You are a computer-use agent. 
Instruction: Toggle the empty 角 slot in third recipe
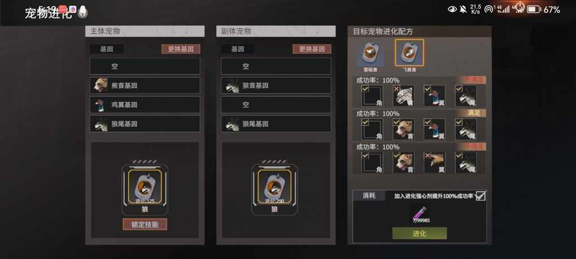pos(372,162)
